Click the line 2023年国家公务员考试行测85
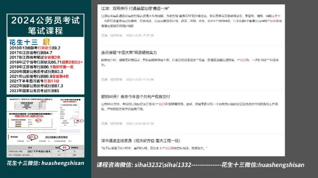 coord(34,91)
